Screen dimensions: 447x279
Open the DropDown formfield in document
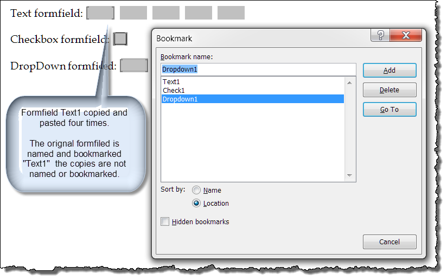point(134,65)
